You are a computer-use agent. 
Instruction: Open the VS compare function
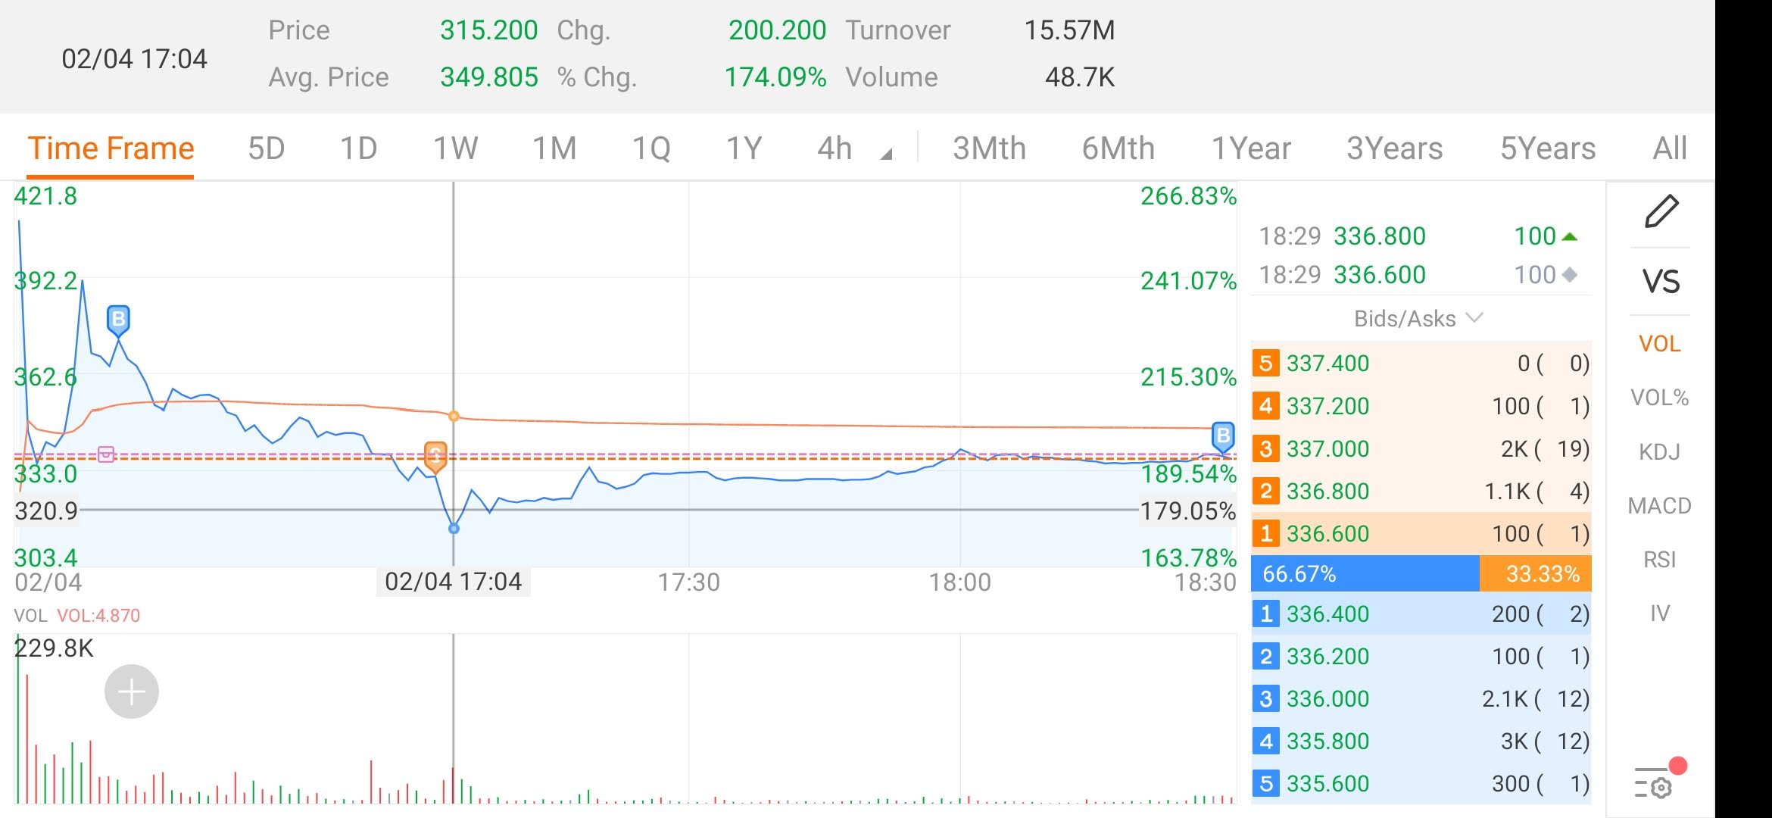point(1661,282)
